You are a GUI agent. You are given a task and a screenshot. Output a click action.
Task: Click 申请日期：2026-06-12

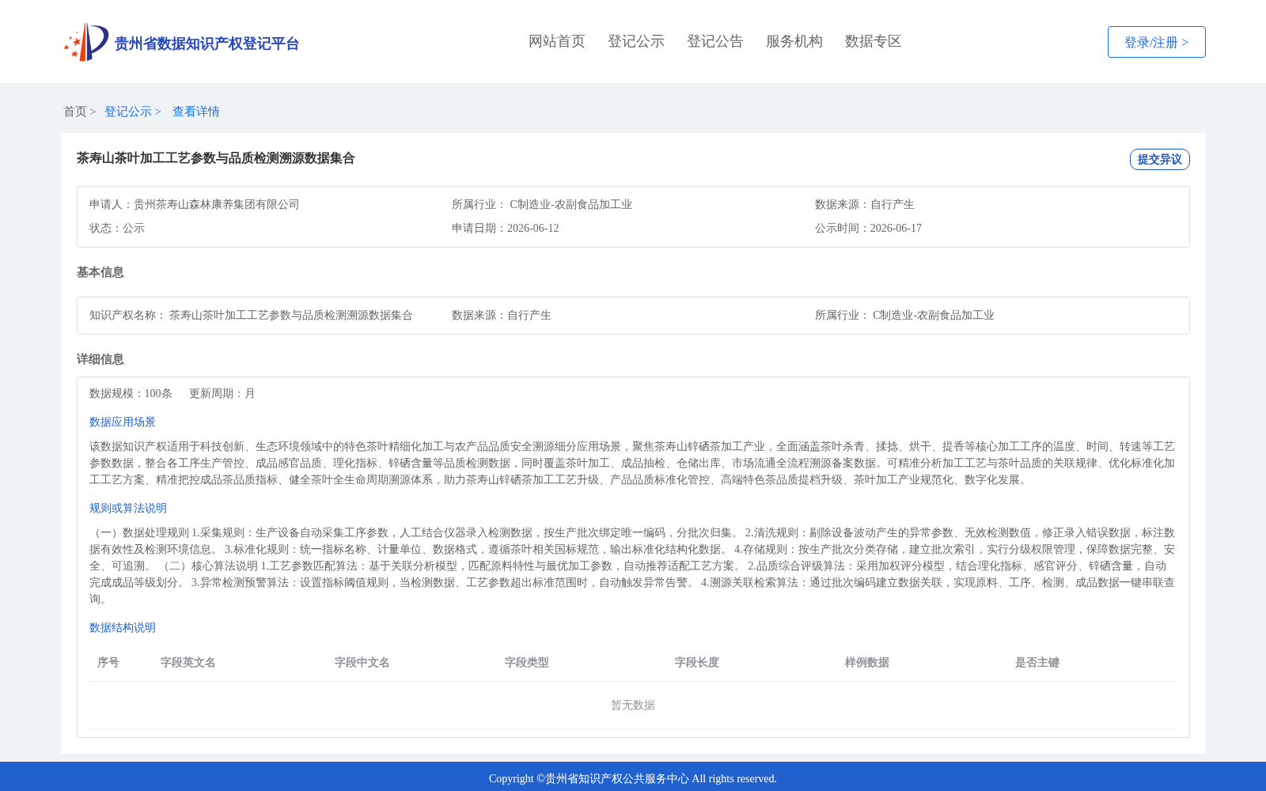click(506, 228)
